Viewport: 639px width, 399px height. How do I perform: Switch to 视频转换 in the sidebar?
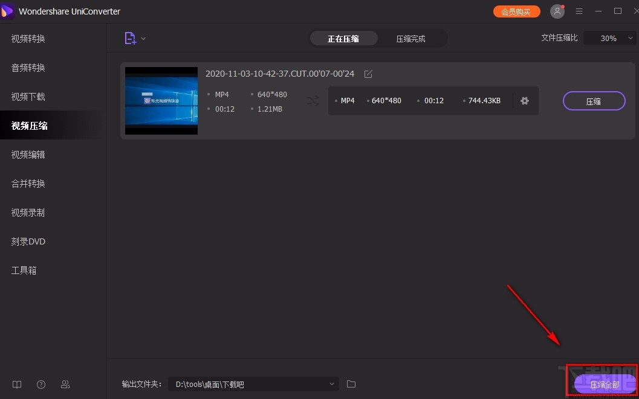28,38
